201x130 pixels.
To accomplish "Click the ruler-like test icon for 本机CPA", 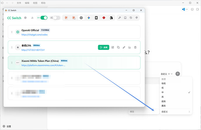I will [124, 47].
